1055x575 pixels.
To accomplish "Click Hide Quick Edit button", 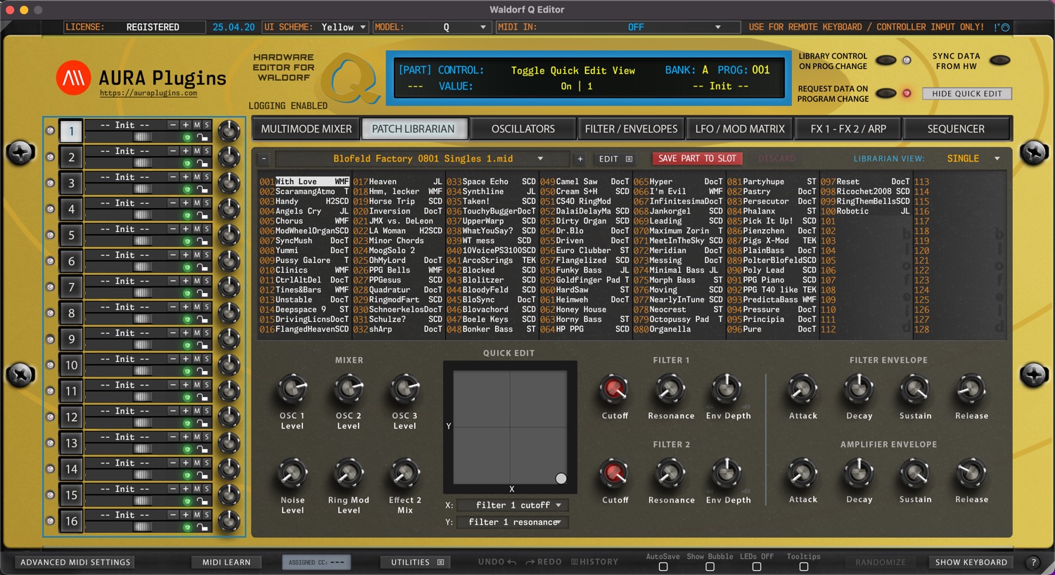I will (966, 93).
